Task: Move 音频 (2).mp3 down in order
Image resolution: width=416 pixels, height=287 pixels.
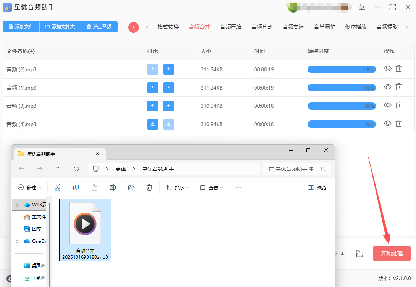Action: [x=169, y=69]
